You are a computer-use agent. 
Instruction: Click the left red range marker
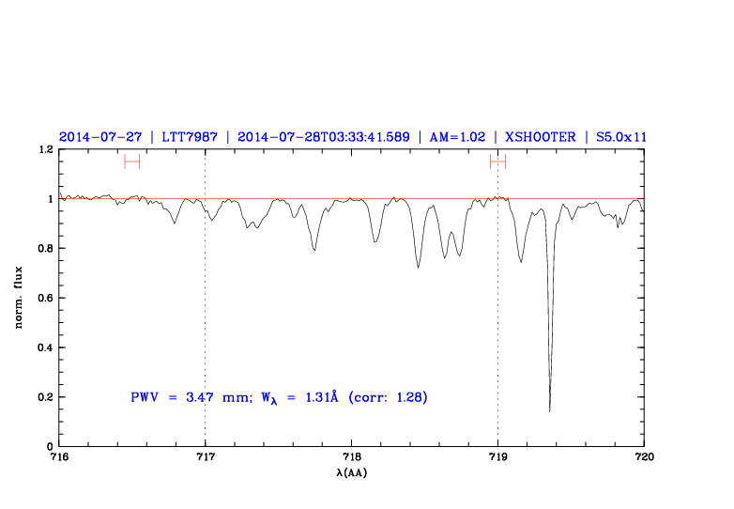pyautogui.click(x=131, y=162)
